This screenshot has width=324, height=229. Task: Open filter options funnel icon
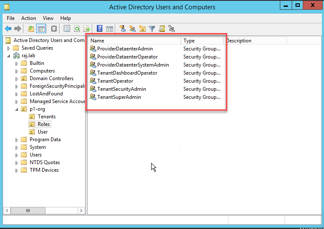[x=152, y=29]
